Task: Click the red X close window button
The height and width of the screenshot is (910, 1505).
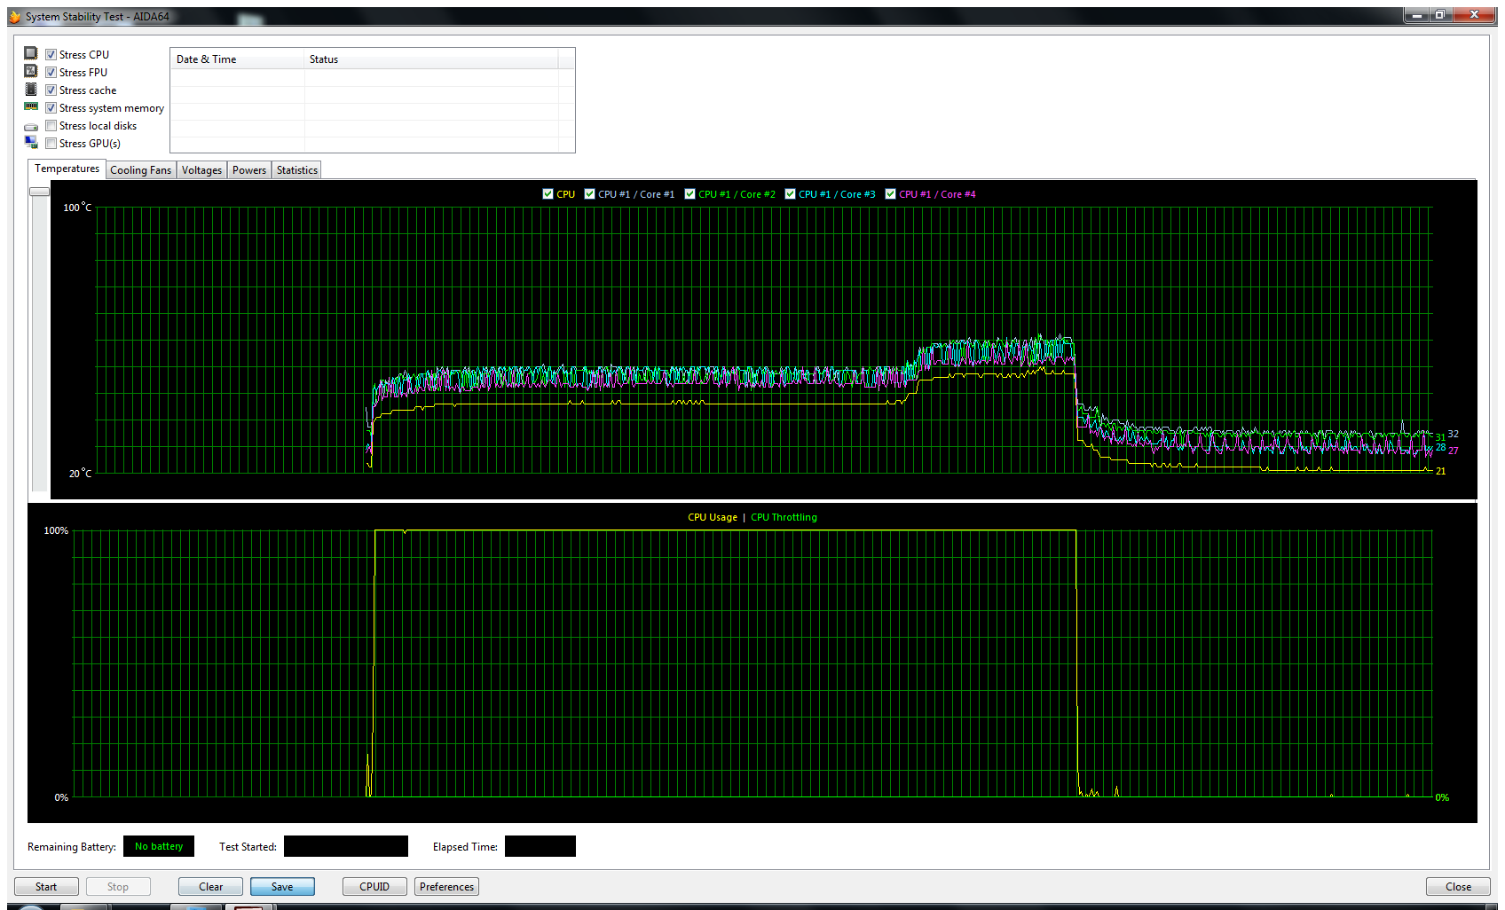Action: click(1474, 14)
